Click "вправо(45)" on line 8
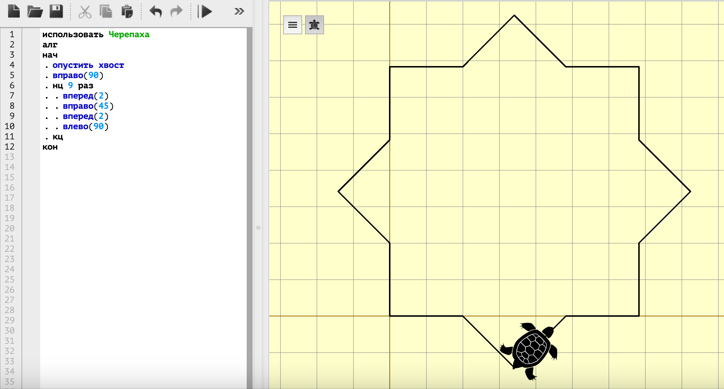Viewport: 724px width, 389px height. pyautogui.click(x=88, y=106)
